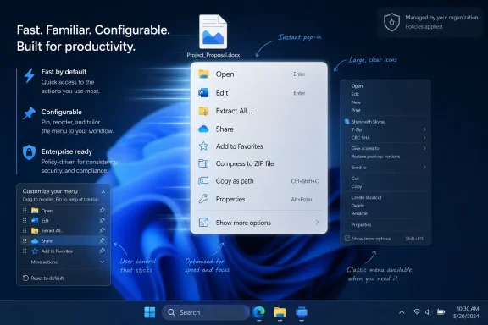Click the Compress to ZIP file icon
Viewport: 488px width, 325px height.
[x=203, y=163]
